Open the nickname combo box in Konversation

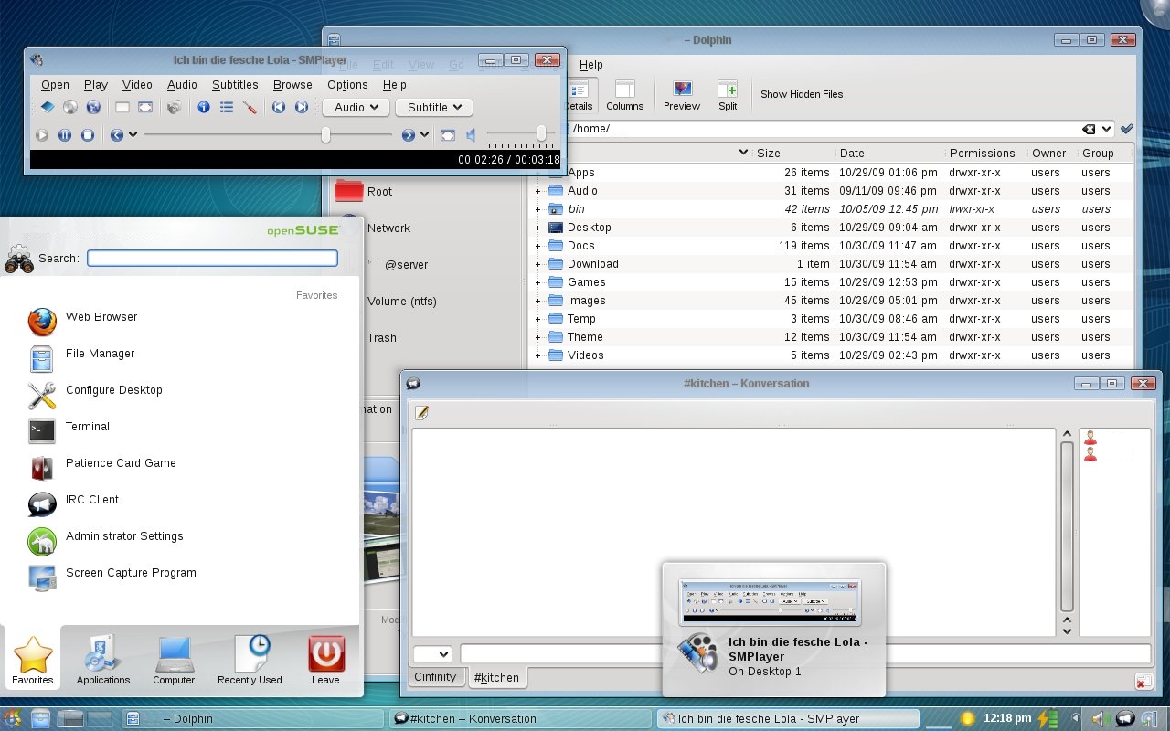coord(433,654)
